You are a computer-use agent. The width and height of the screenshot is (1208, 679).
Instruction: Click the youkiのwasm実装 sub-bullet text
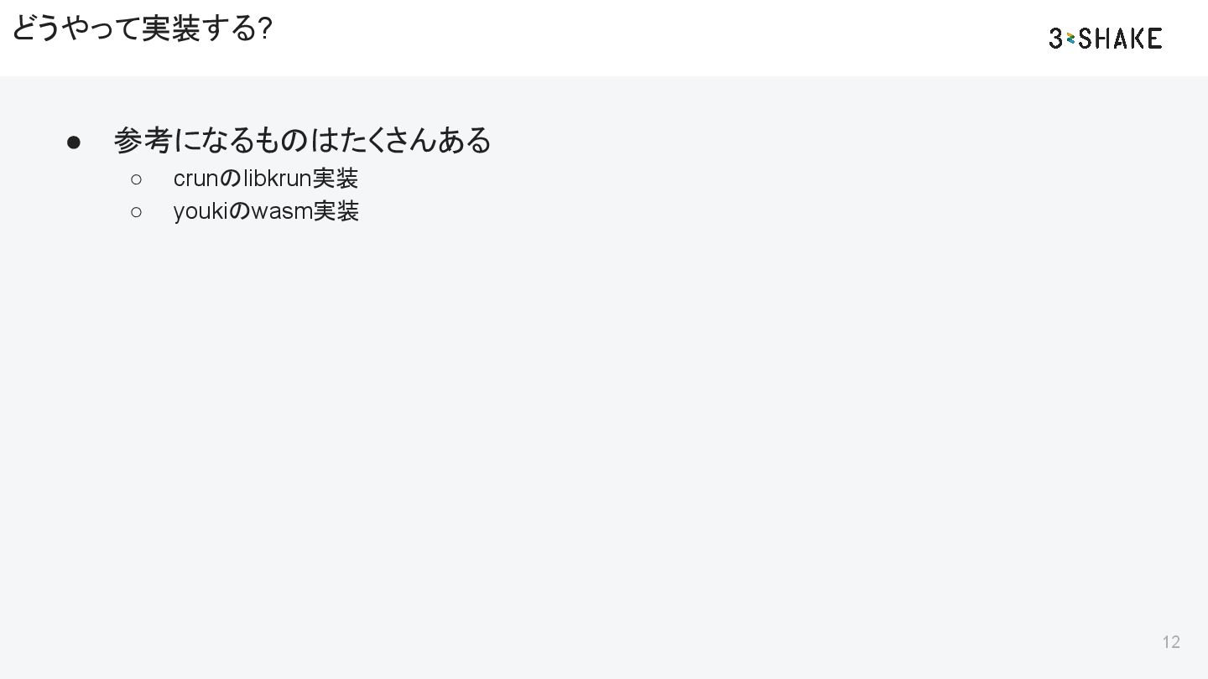tap(265, 211)
